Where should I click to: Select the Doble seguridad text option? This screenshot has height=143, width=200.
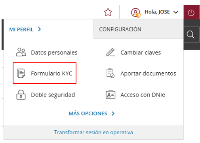[53, 95]
